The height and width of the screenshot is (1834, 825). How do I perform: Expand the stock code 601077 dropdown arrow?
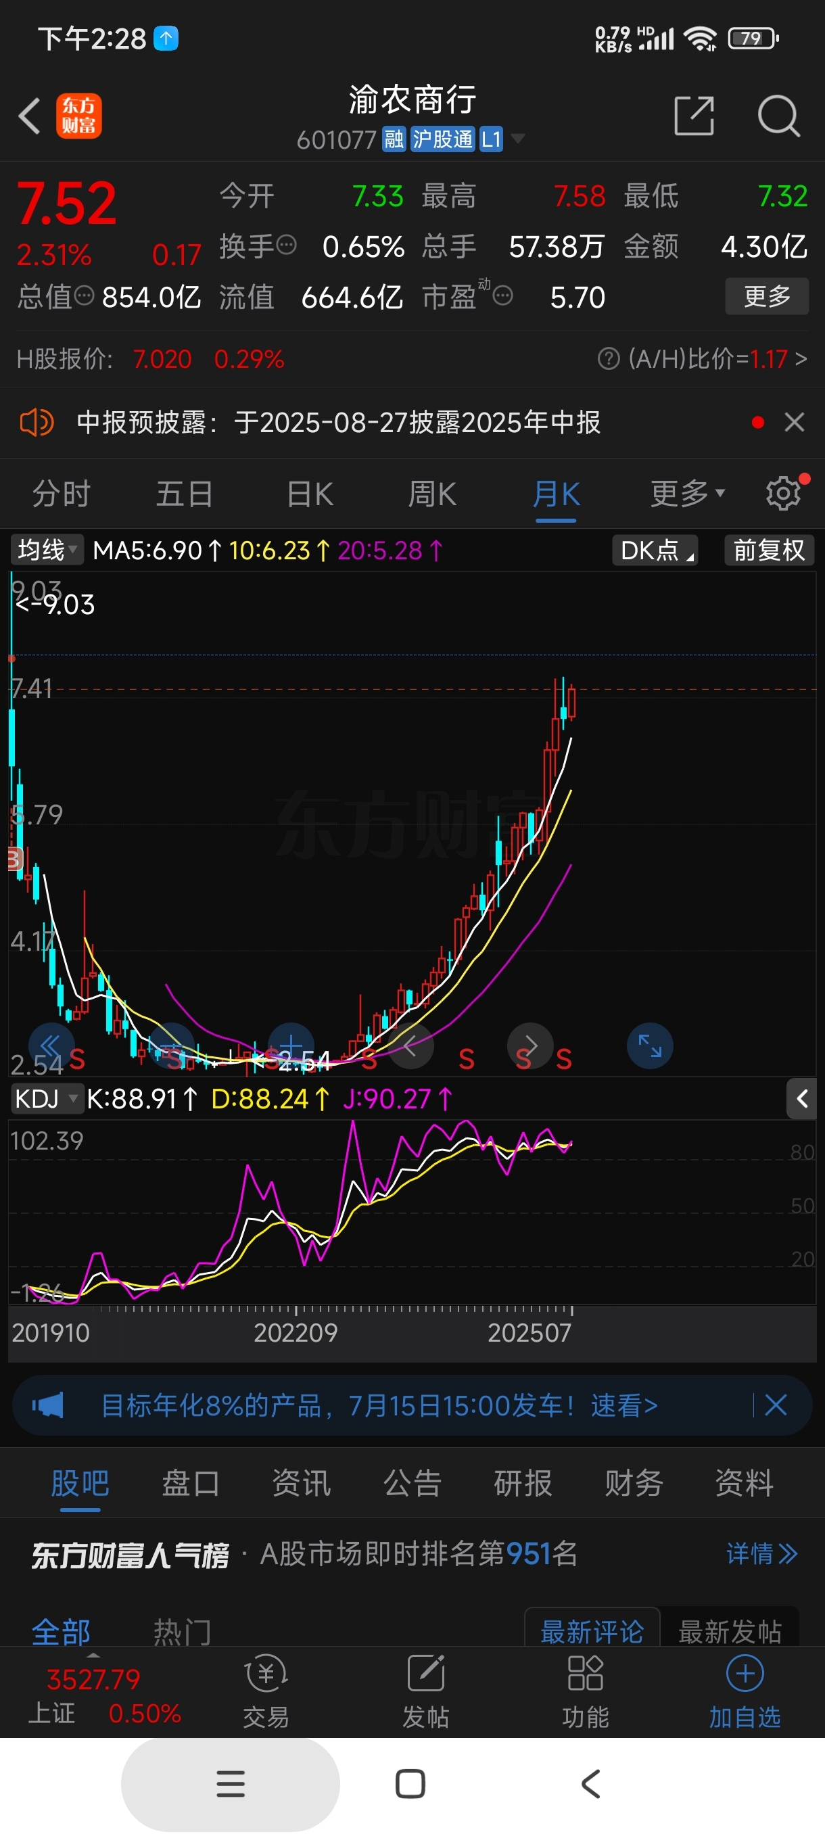click(x=518, y=138)
